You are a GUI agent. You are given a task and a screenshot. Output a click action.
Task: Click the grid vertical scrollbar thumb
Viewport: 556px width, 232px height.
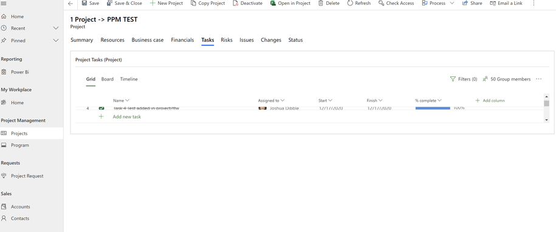(546, 104)
